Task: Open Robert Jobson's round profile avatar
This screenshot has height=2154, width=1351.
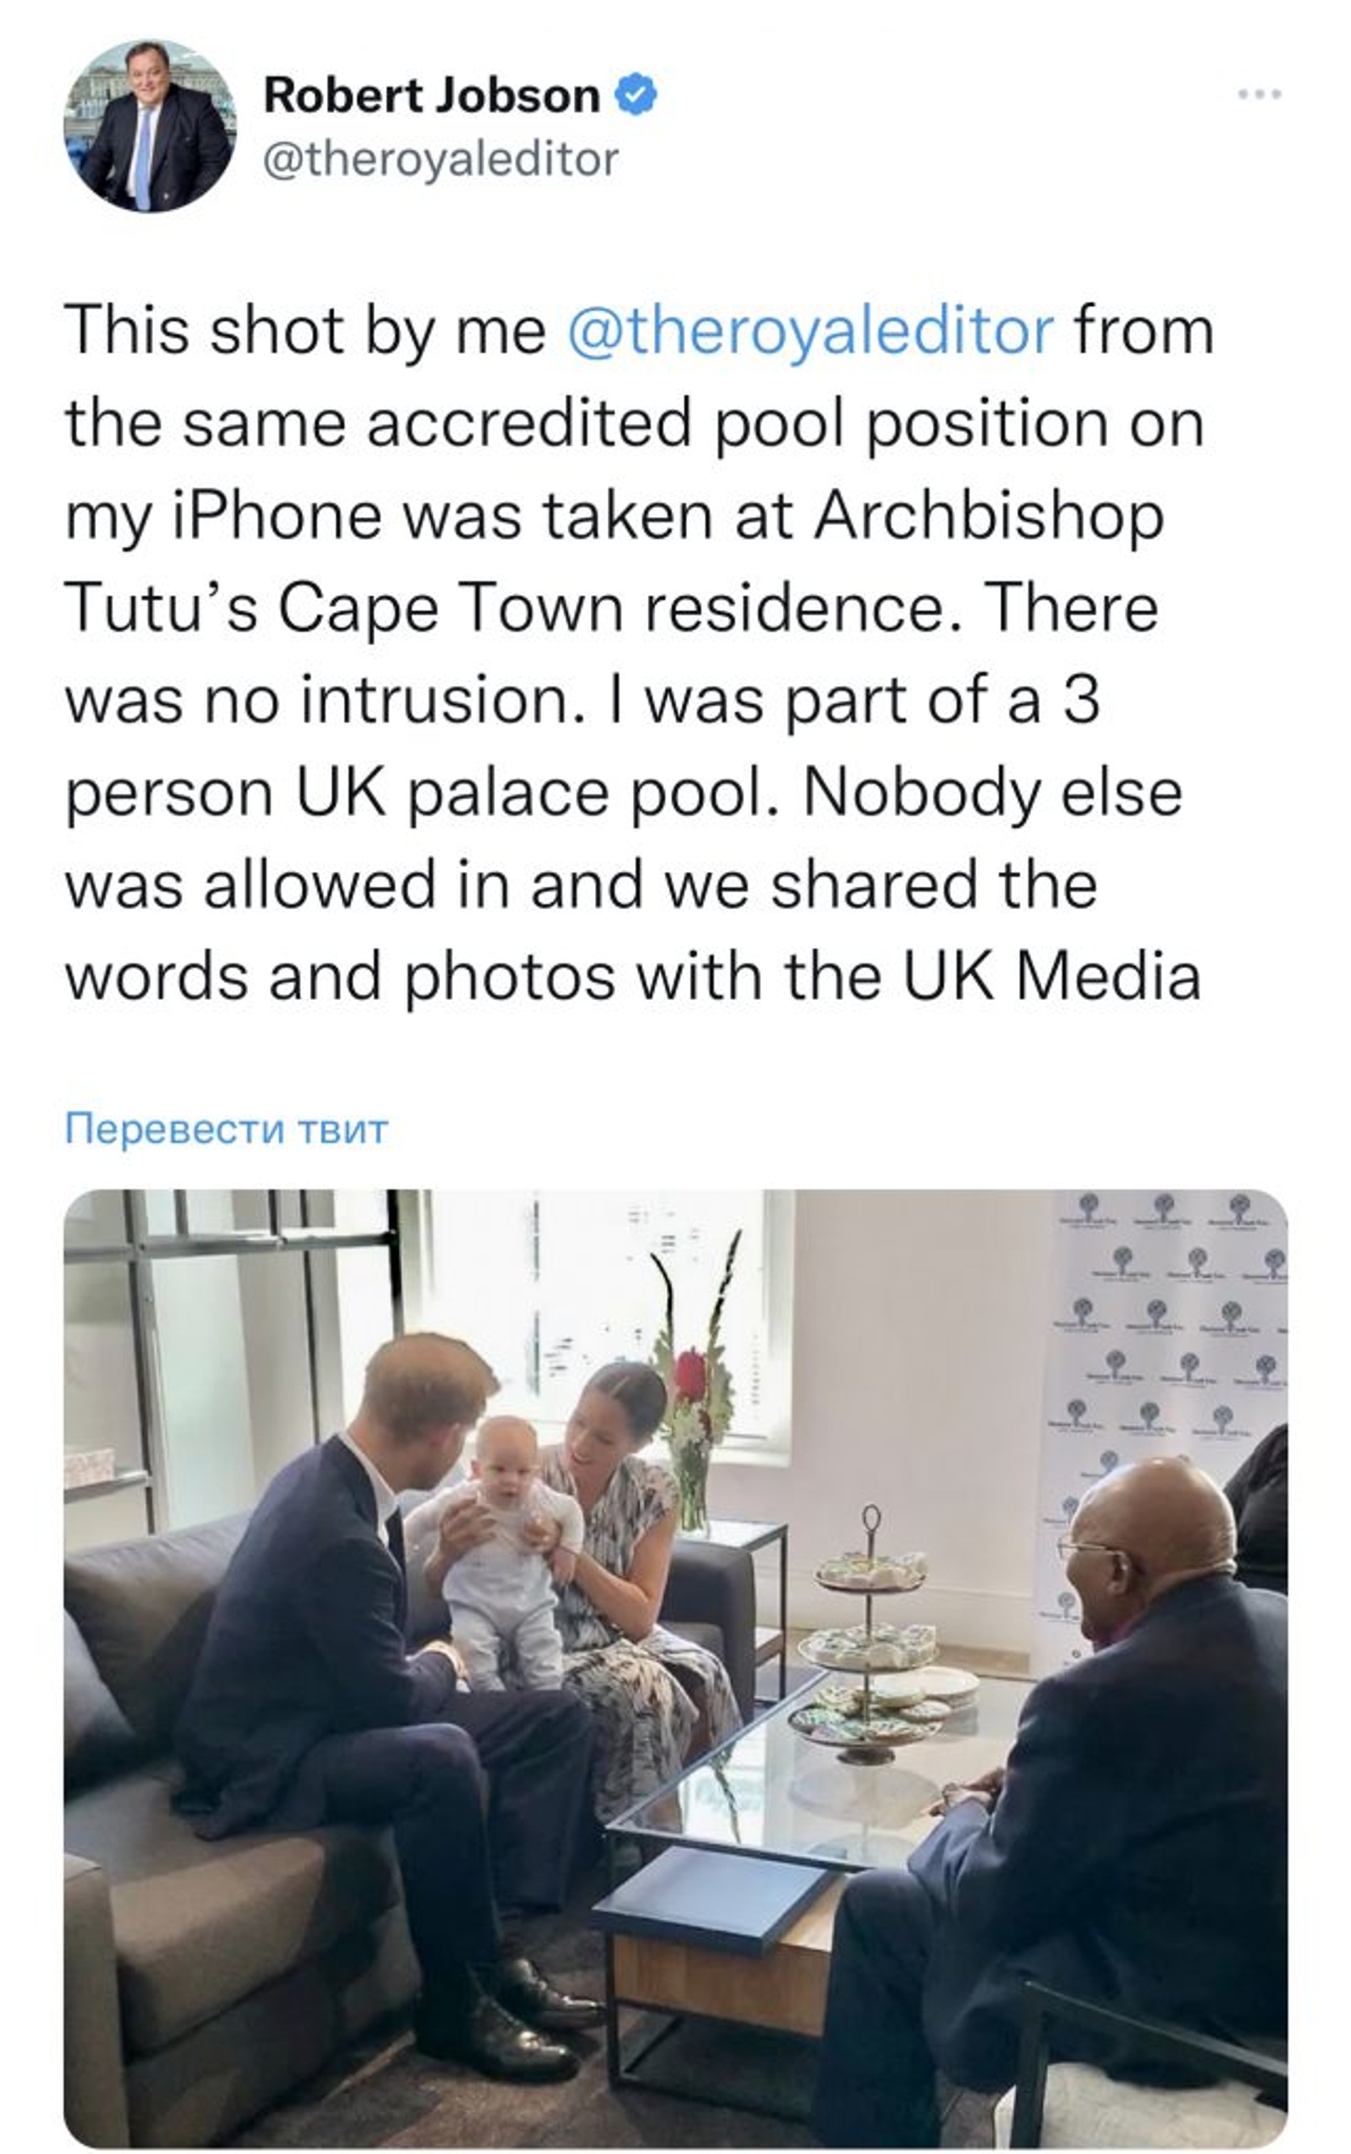Action: click(150, 126)
